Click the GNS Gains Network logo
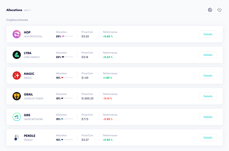Image resolution: width=229 pixels, height=151 pixels. (17, 117)
